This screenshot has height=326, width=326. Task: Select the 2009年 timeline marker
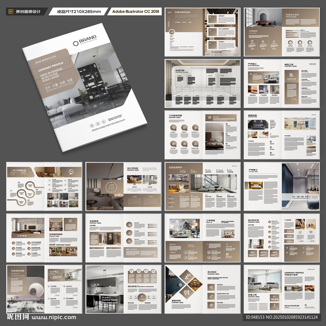click(178, 96)
